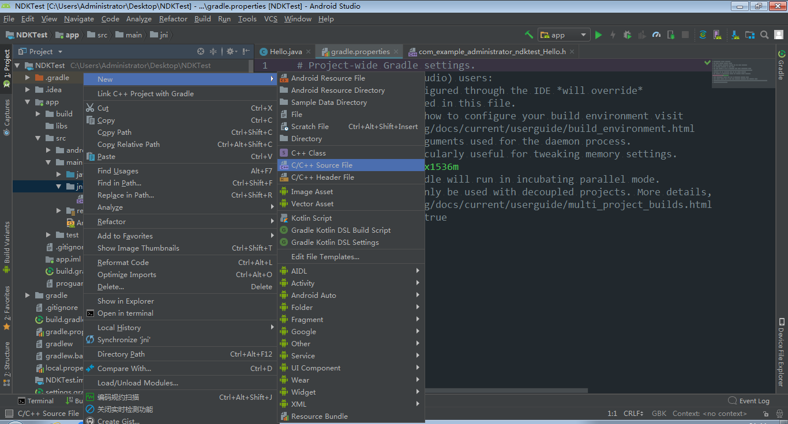Open the Device File Explorer panel
Image resolution: width=788 pixels, height=424 pixels.
tap(781, 352)
